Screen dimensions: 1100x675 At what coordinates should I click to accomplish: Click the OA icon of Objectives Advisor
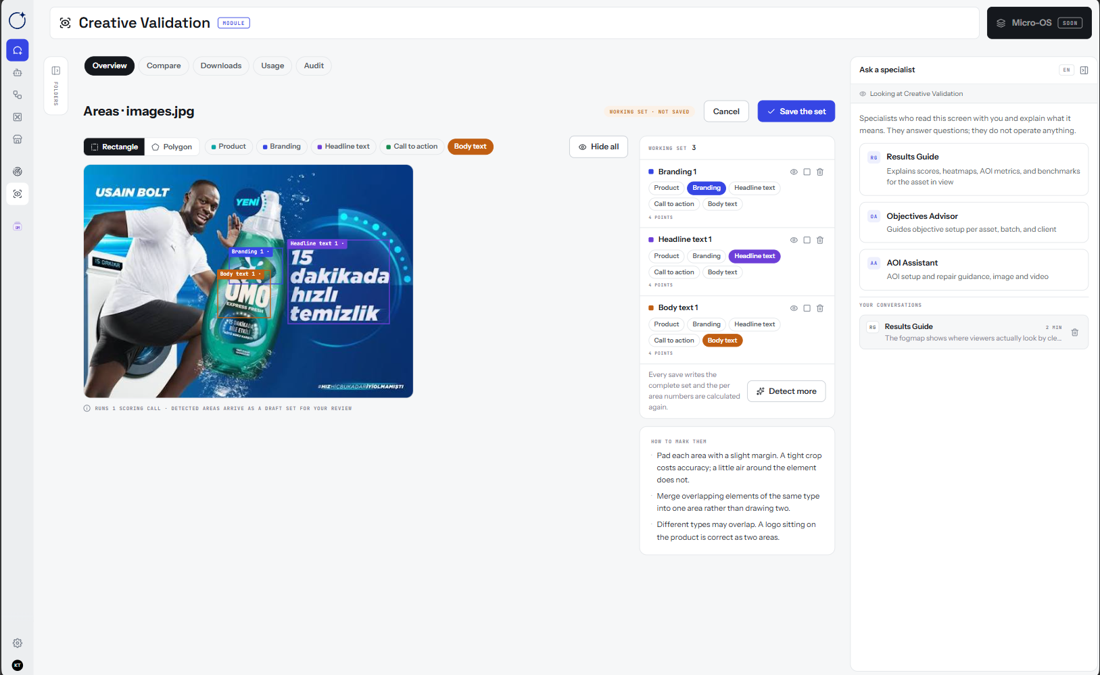click(874, 217)
